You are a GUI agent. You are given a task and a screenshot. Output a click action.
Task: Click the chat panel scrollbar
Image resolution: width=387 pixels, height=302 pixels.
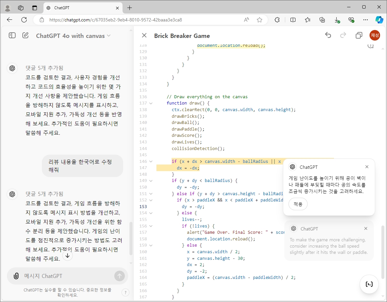pyautogui.click(x=131, y=238)
